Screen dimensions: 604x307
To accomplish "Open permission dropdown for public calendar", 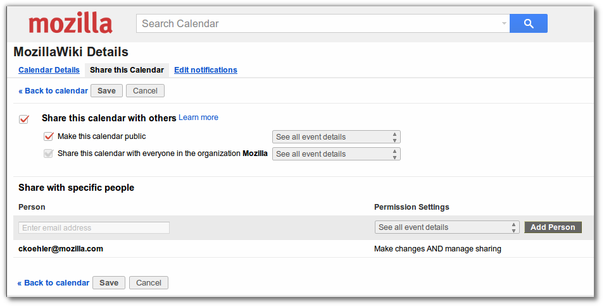I will 336,137.
